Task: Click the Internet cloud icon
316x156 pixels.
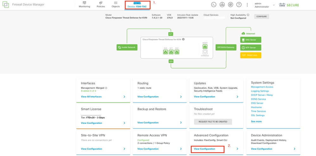Action: (243, 33)
